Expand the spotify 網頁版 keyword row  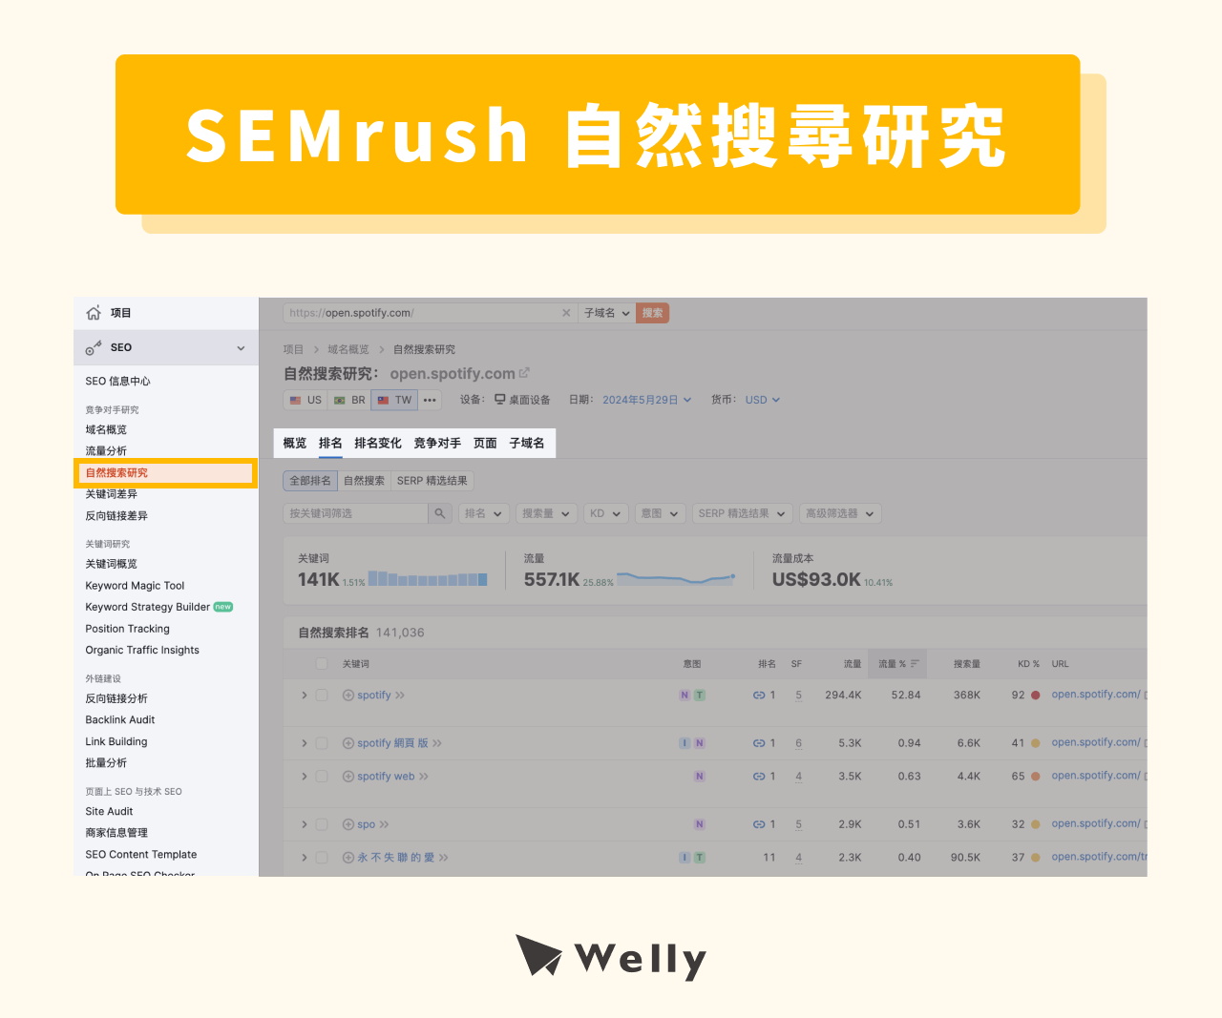pos(305,743)
